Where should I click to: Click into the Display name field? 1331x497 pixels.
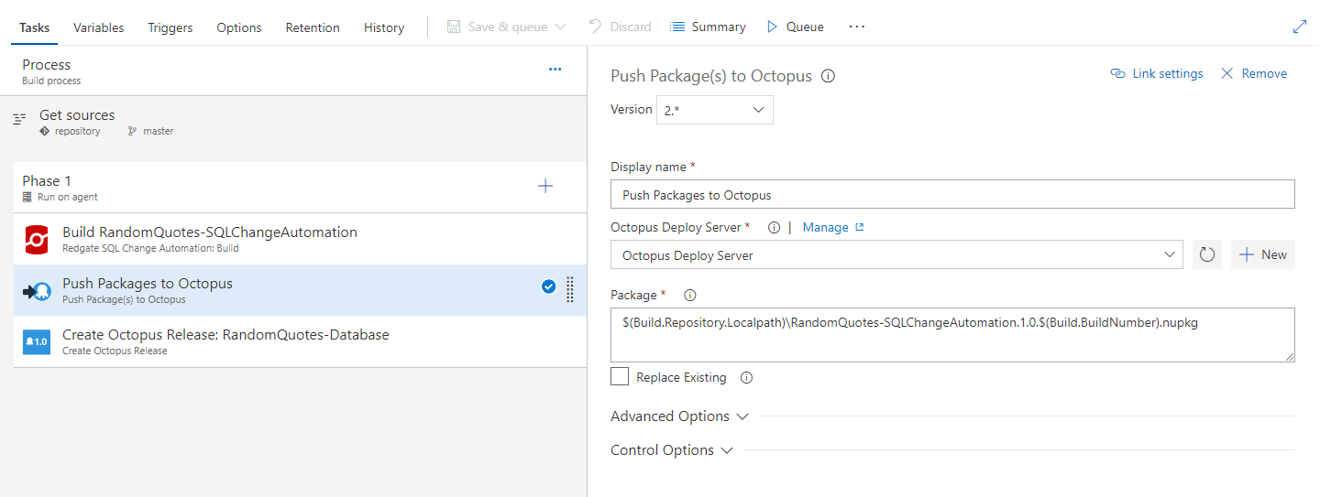coord(951,195)
